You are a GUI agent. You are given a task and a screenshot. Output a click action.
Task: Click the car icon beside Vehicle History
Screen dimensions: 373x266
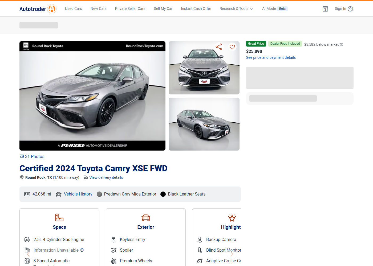point(59,194)
